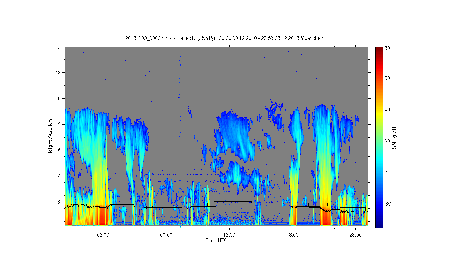Click the dark red top of the colorbar

click(379, 50)
